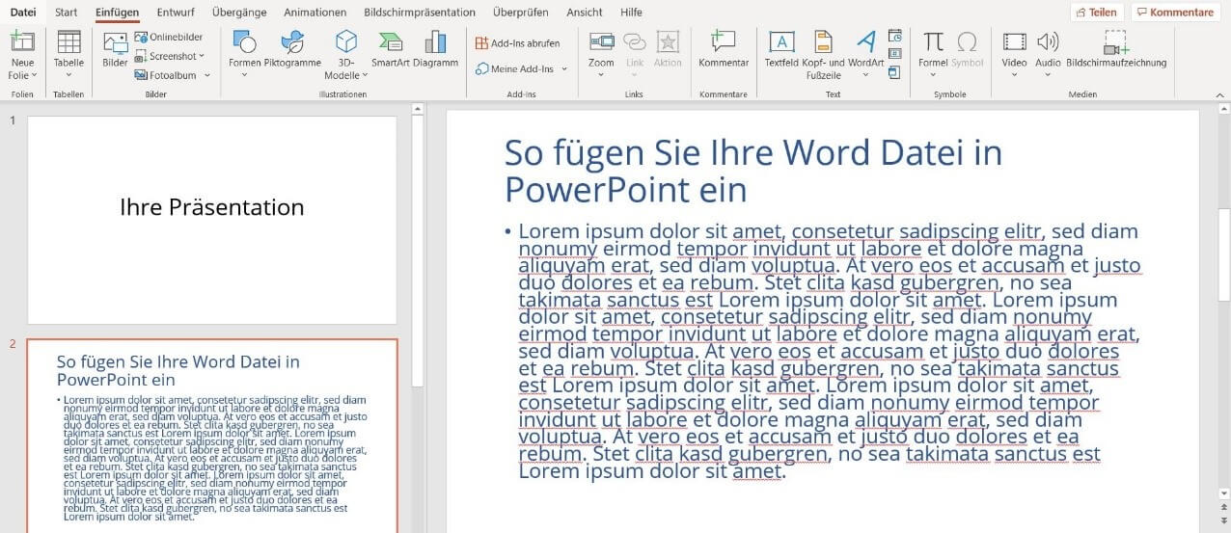Click the Neue Folie icon
This screenshot has width=1231, height=533.
click(x=22, y=42)
